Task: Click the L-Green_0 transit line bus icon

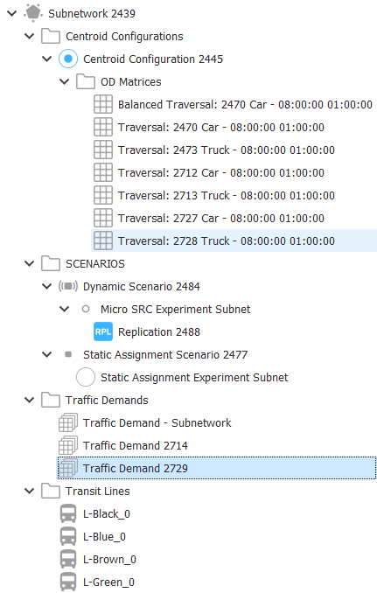Action: tap(68, 582)
